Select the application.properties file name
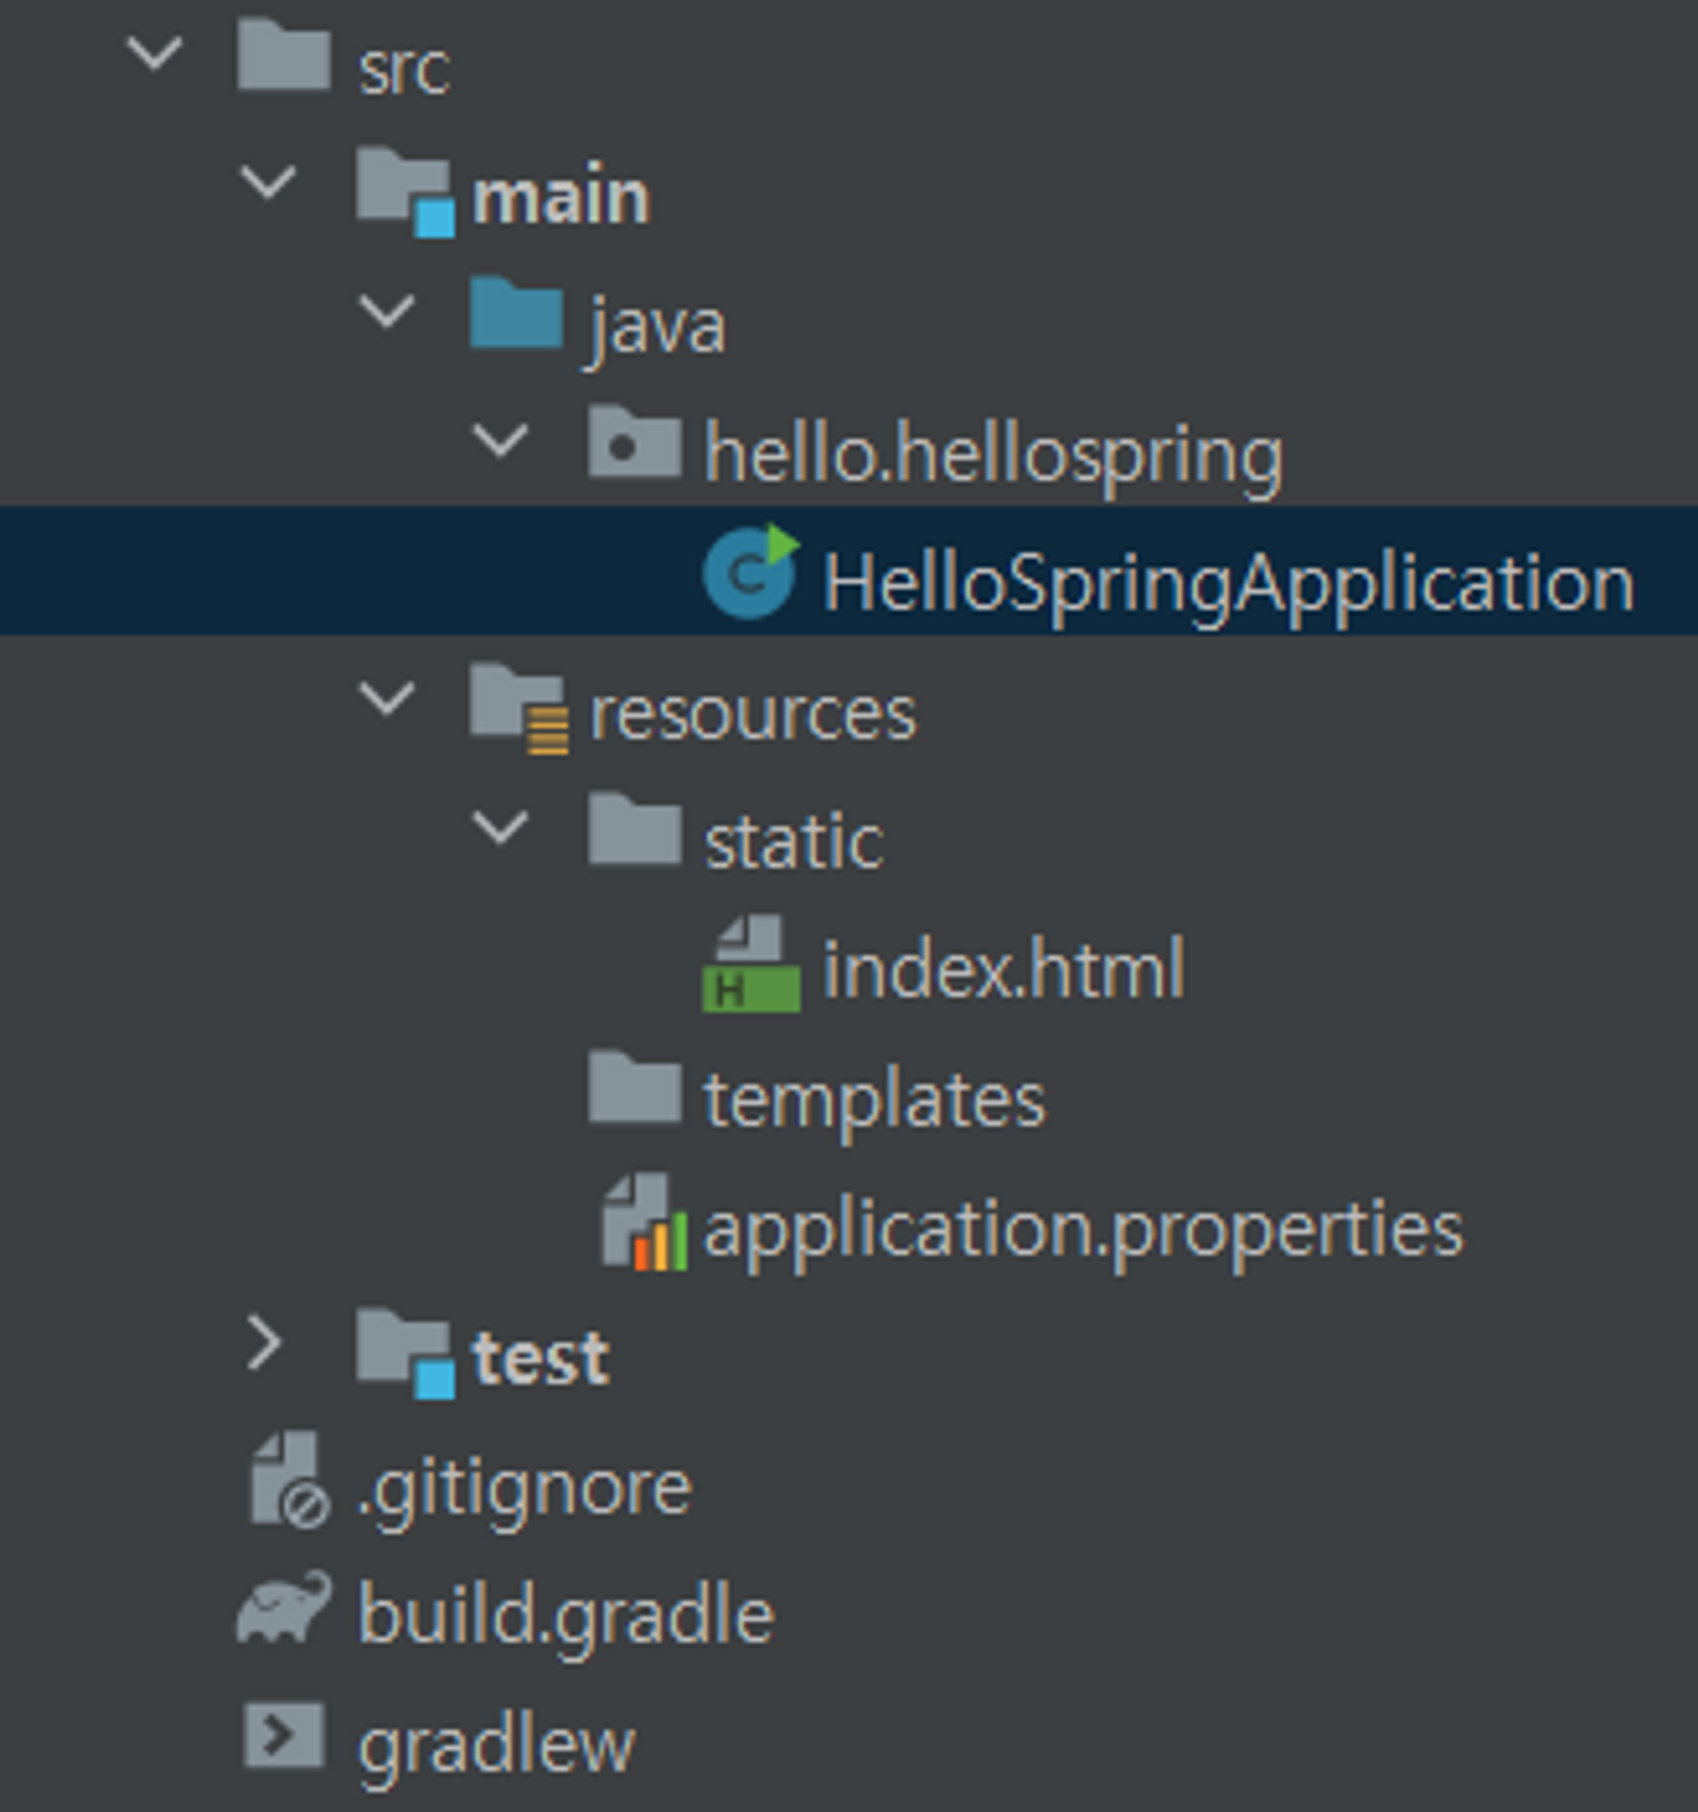 coord(1083,1229)
